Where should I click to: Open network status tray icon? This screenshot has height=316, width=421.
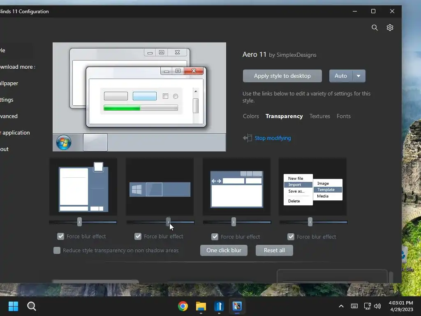coord(367,306)
